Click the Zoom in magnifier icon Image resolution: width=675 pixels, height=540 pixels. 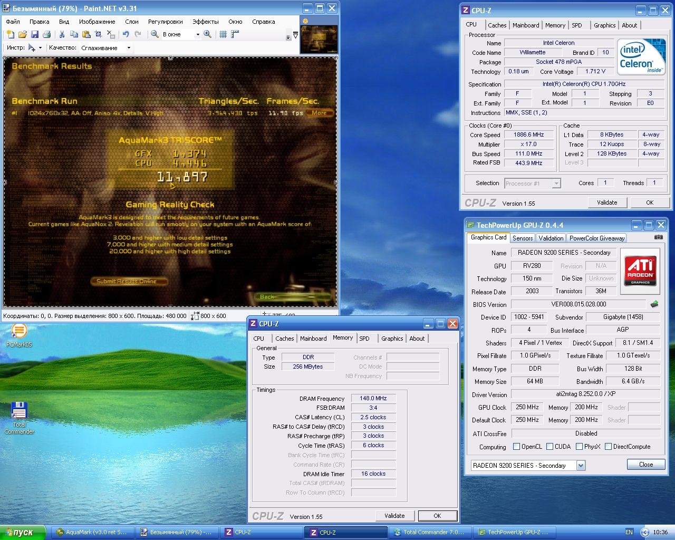pos(208,34)
